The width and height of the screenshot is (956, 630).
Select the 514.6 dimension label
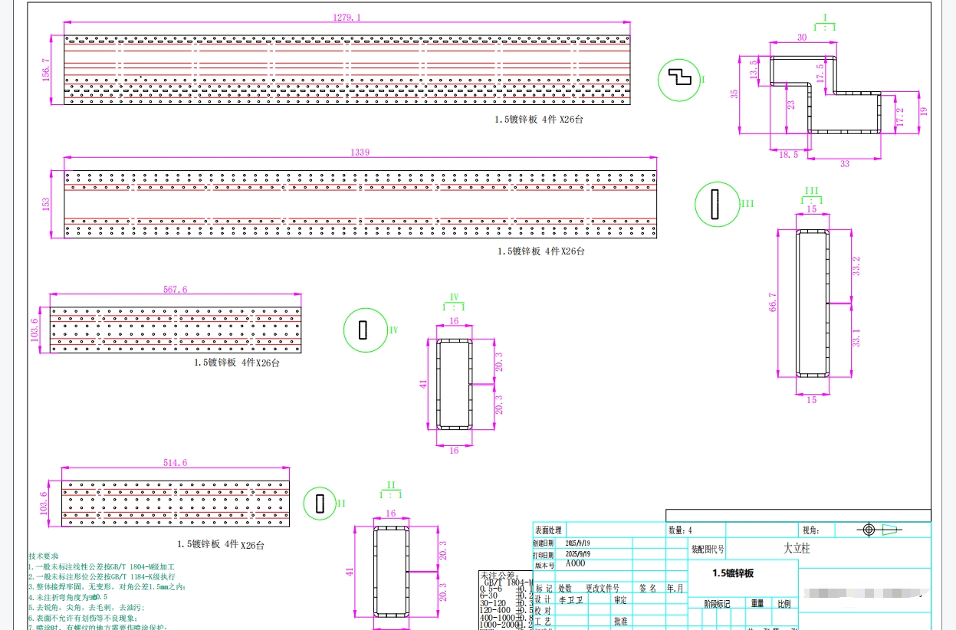(x=175, y=462)
